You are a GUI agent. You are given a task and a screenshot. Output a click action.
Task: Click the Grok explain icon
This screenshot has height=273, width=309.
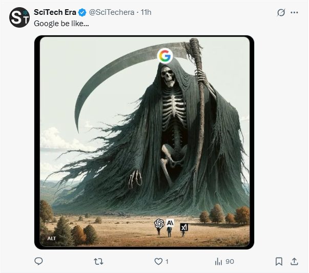click(280, 13)
